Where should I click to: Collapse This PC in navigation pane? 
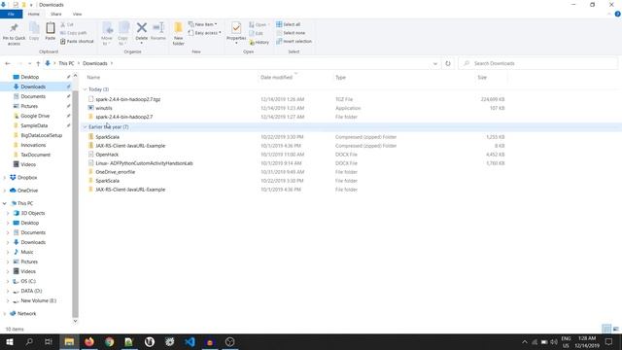5,203
